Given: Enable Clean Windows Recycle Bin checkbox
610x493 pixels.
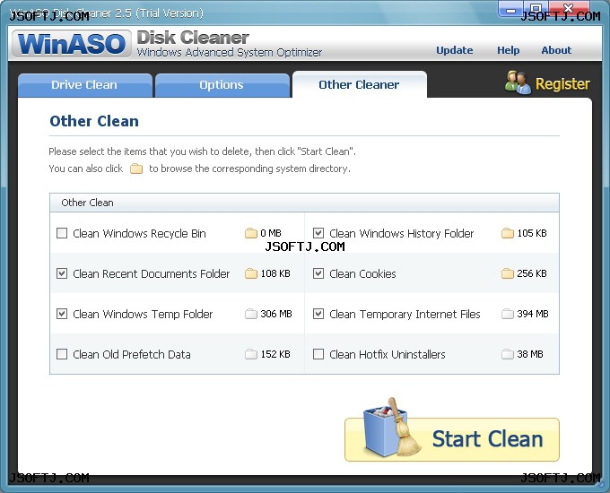Looking at the screenshot, I should click(x=62, y=233).
